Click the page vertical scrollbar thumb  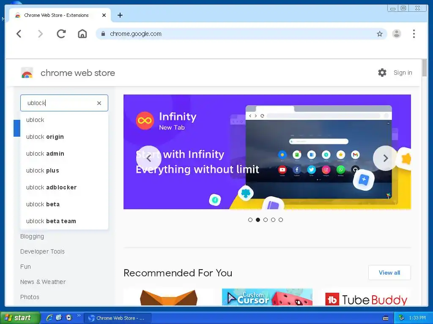(x=425, y=68)
